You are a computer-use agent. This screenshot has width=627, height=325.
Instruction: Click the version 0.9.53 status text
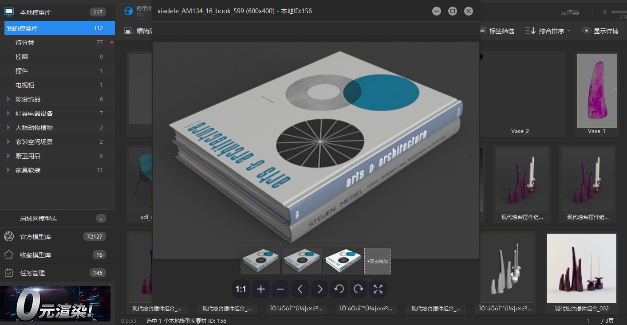pyautogui.click(x=128, y=321)
